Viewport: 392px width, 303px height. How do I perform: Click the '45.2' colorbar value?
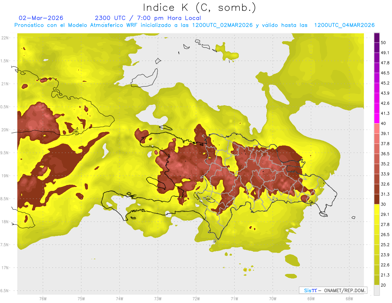(385, 83)
